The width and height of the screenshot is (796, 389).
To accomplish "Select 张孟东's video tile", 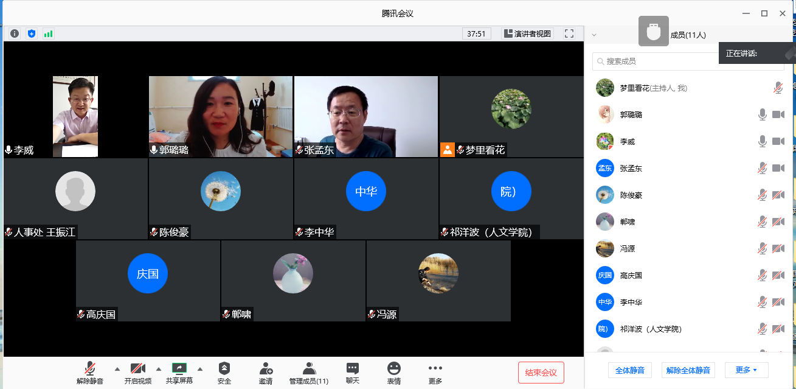I will click(x=366, y=116).
